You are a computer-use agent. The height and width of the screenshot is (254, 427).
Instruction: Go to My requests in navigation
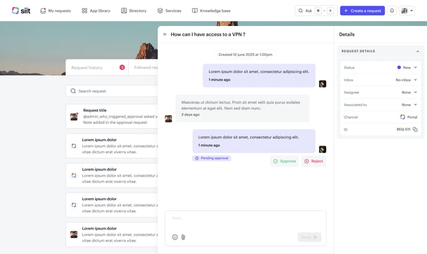56,11
